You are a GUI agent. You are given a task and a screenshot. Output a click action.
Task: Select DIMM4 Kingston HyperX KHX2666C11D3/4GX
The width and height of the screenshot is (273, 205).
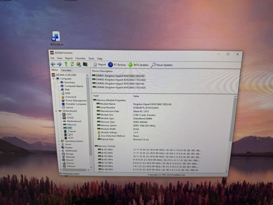point(119,87)
